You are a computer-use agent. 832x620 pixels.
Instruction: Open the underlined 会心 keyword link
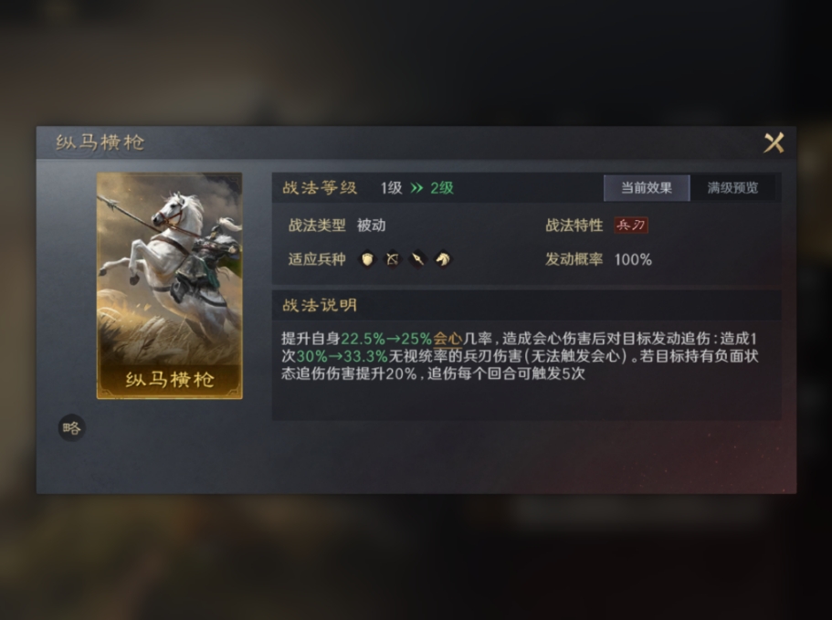pyautogui.click(x=448, y=339)
